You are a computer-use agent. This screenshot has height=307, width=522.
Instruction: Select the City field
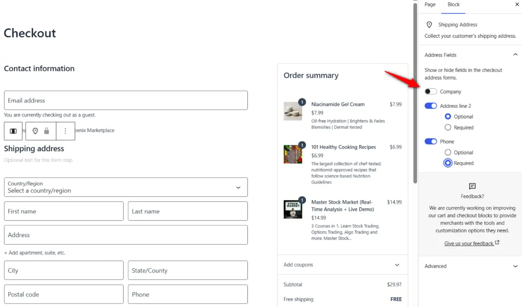pos(64,270)
